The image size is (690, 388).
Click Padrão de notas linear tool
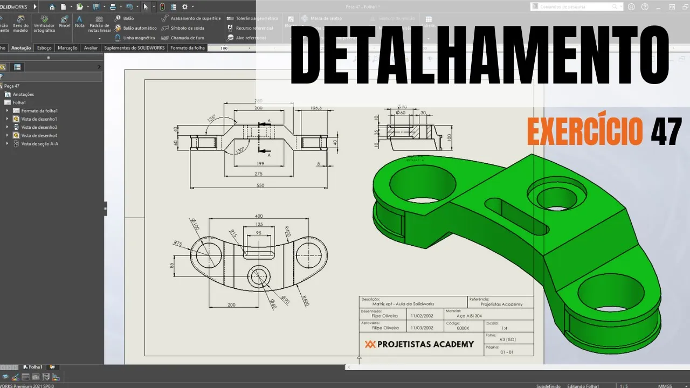click(100, 24)
